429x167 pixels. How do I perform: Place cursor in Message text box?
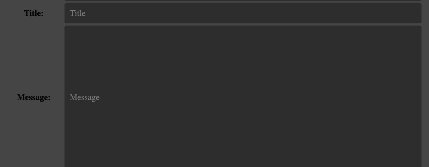click(243, 96)
